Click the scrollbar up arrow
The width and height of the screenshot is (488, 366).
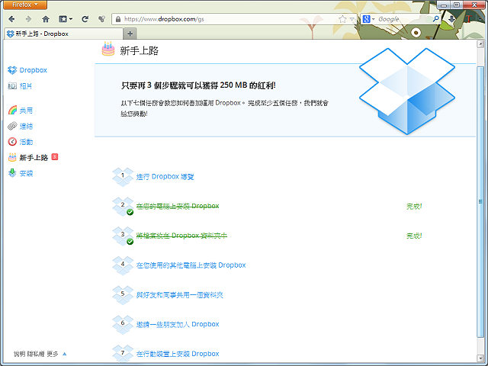click(480, 44)
